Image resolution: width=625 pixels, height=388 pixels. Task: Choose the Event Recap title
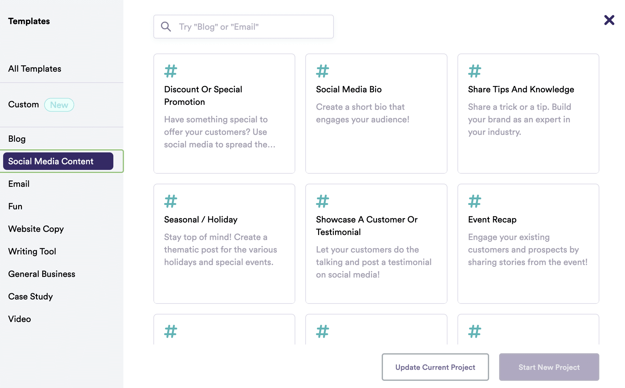492,219
